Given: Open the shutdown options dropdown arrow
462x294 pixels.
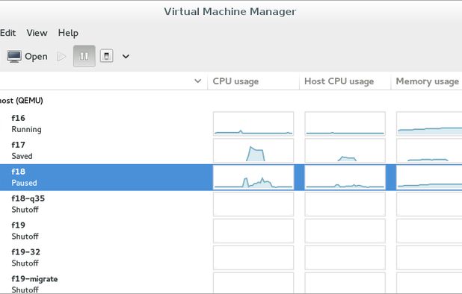Looking at the screenshot, I should coord(126,56).
